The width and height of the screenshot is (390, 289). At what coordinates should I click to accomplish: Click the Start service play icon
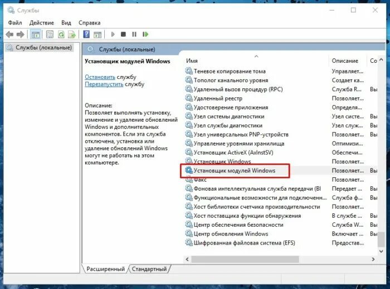[x=113, y=34]
